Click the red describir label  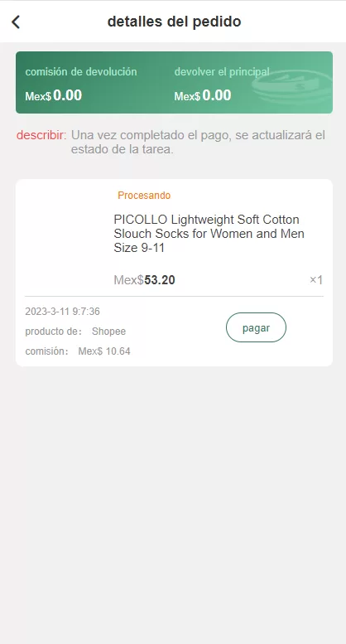(x=41, y=135)
